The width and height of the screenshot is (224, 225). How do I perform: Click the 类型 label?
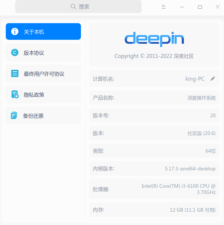click(x=99, y=151)
